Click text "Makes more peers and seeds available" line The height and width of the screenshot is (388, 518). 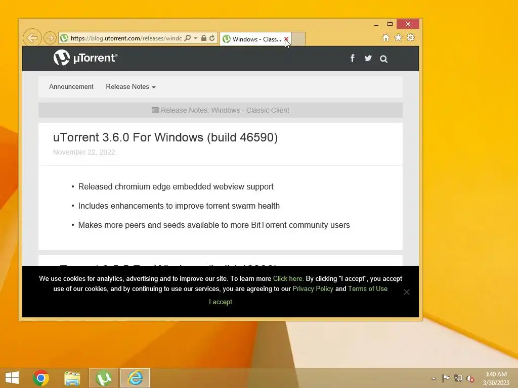coord(214,225)
